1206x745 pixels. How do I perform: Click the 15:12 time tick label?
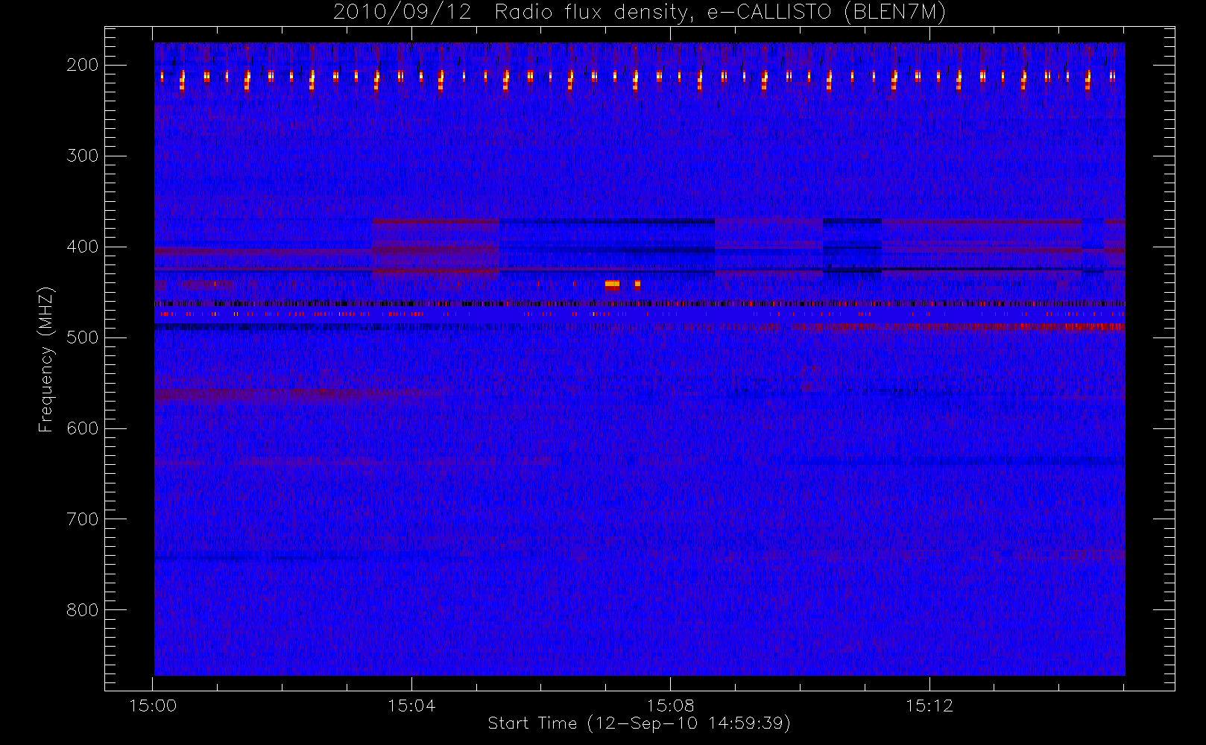(929, 706)
